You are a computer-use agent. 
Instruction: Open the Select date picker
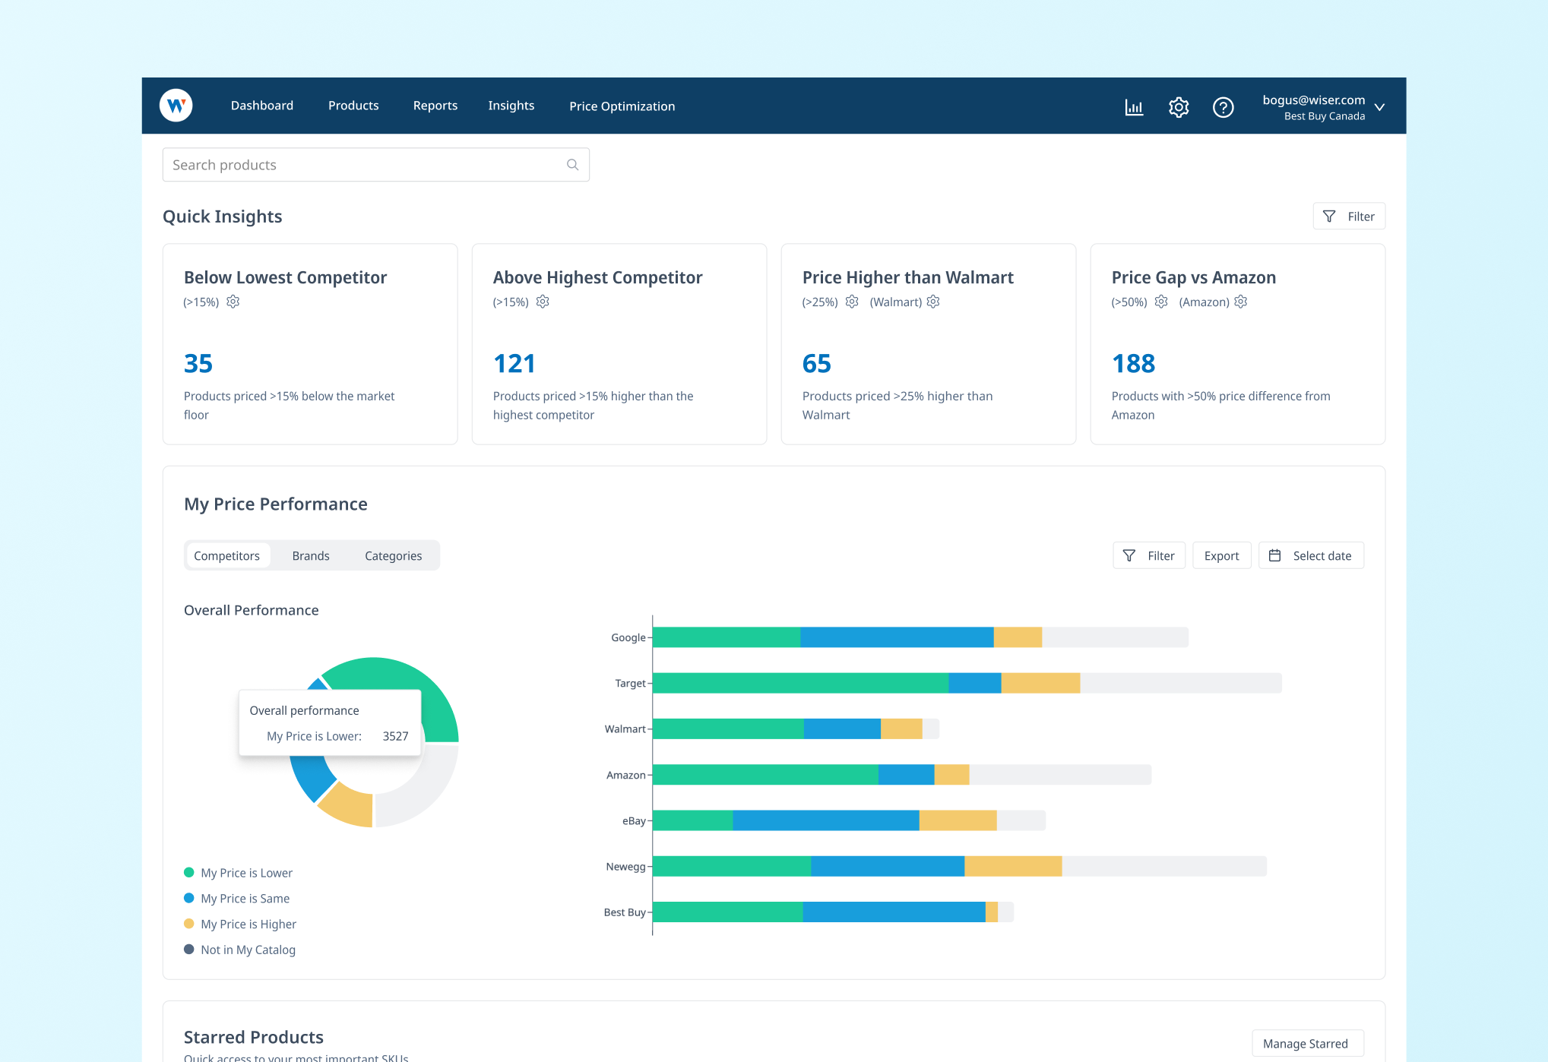coord(1311,555)
